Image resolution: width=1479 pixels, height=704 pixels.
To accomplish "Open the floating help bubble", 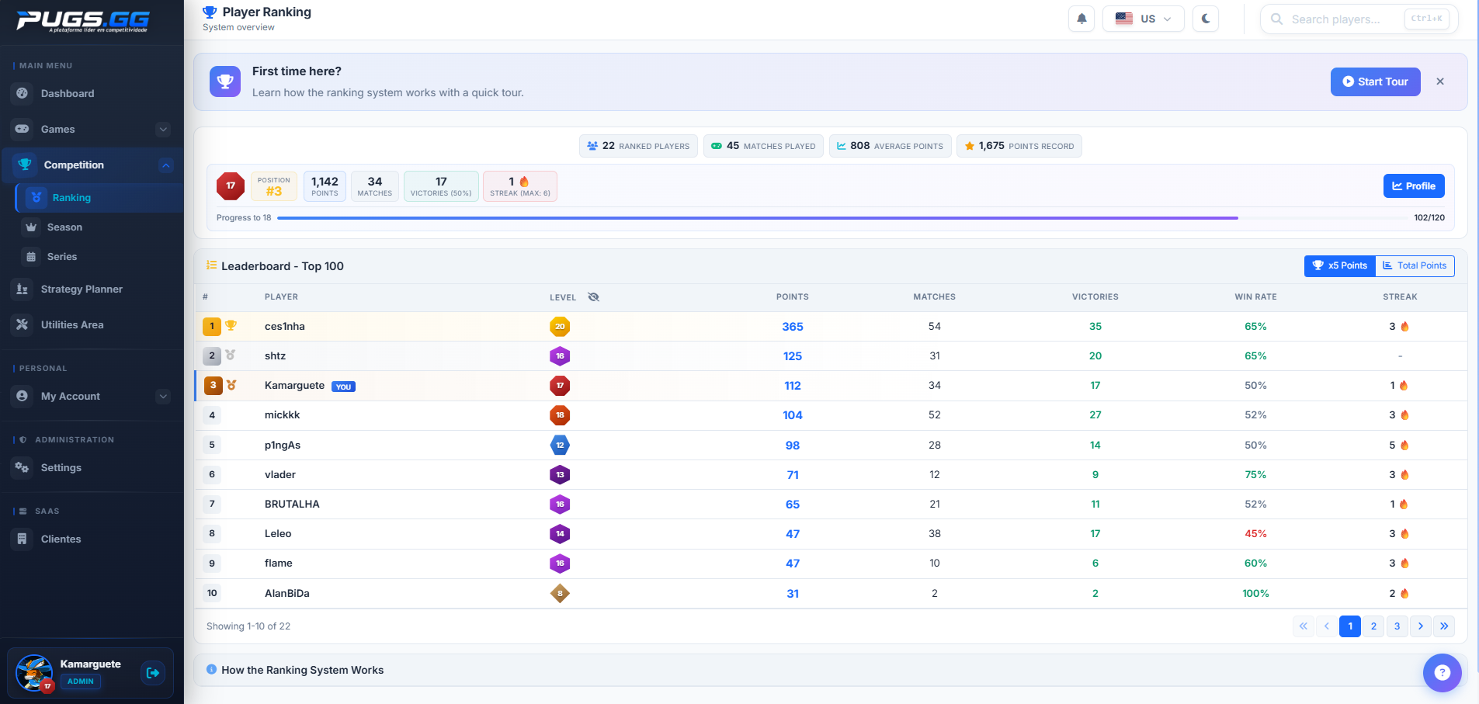I will pos(1443,672).
